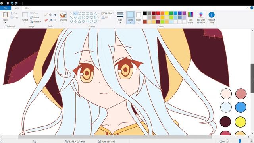Expand the Shapes gallery more arrow
The height and width of the screenshot is (143, 254).
[99, 21]
